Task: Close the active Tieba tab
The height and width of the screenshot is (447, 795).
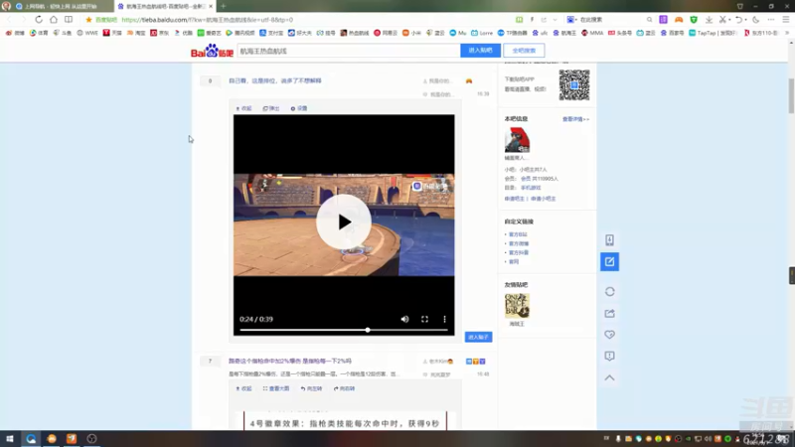Action: pos(211,6)
